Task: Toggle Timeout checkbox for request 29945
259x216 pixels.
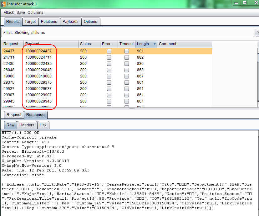Action: pos(127,101)
